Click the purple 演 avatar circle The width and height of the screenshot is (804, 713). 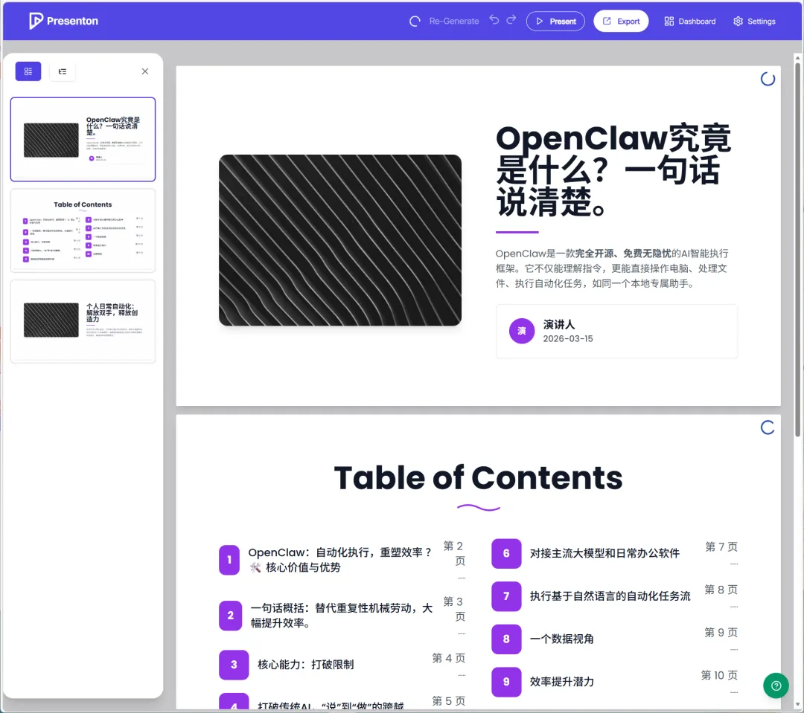click(522, 331)
